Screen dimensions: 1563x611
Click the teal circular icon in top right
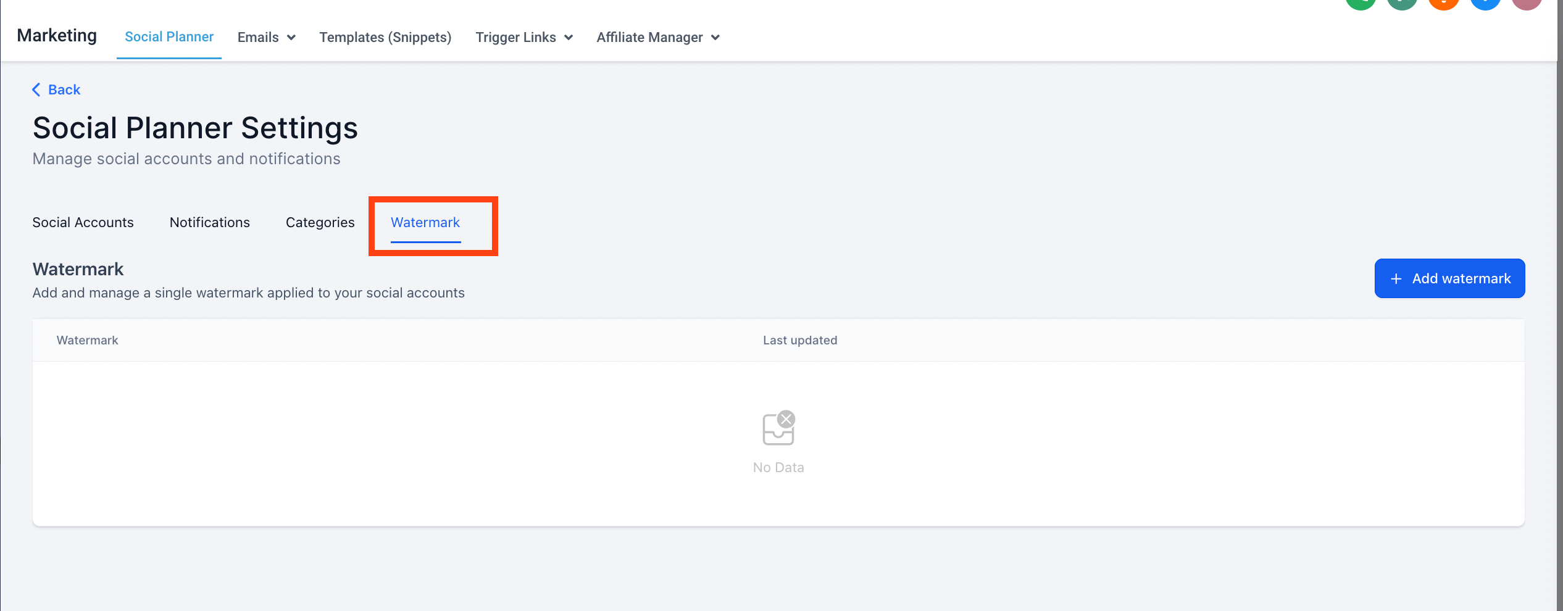(x=1402, y=3)
